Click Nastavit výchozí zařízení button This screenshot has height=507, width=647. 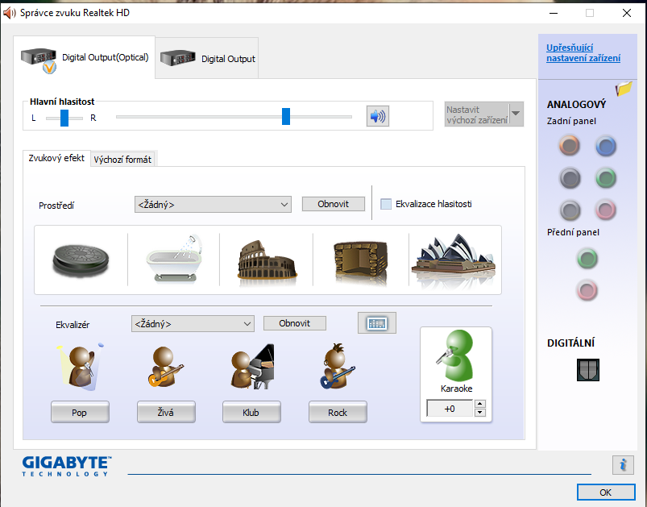pyautogui.click(x=477, y=114)
